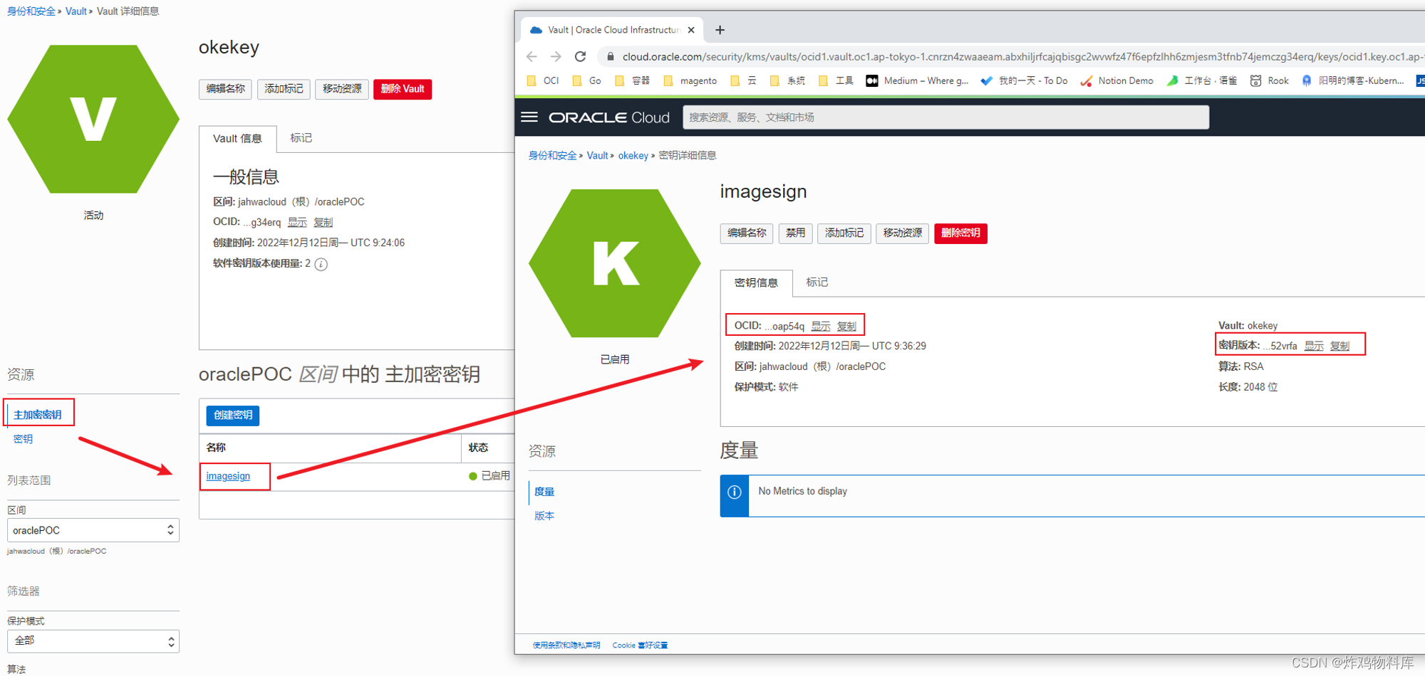1425x676 pixels.
Task: Switch to the 标记 tab on key details
Action: pos(816,282)
